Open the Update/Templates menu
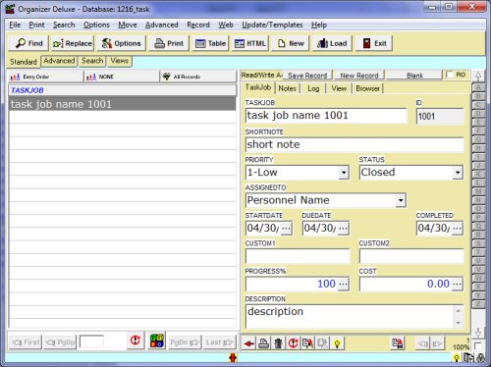 [272, 25]
